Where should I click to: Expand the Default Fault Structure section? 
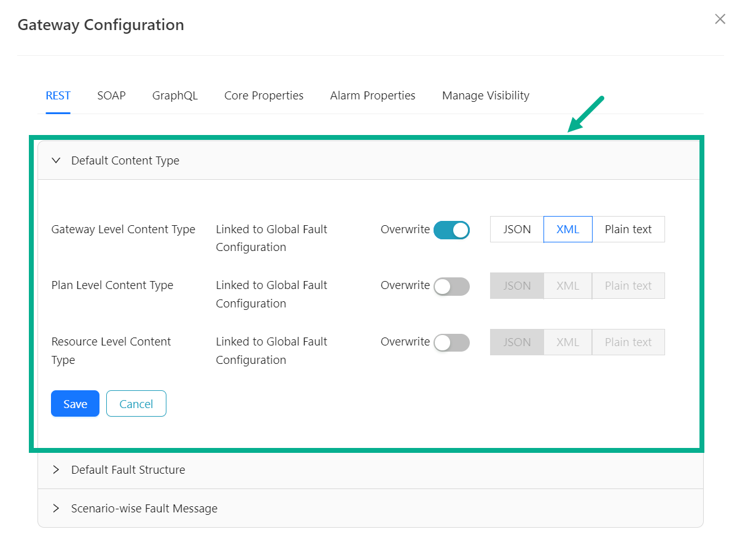click(128, 469)
